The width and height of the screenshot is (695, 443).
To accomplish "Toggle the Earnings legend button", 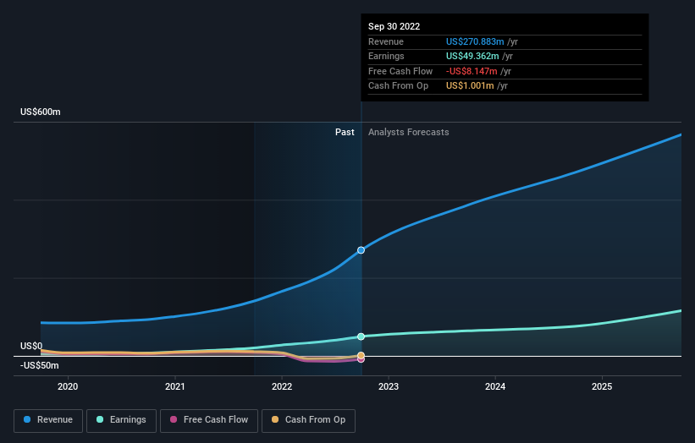I will (121, 420).
